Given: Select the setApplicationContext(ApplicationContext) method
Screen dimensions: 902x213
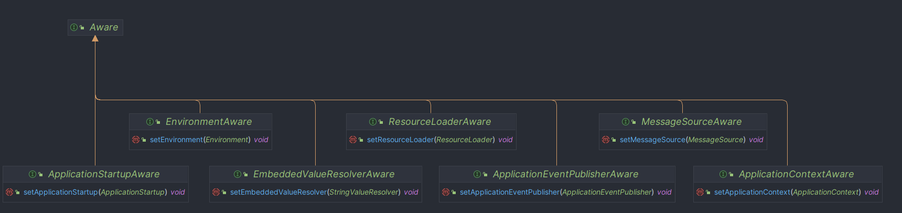Looking at the screenshot, I should (788, 192).
